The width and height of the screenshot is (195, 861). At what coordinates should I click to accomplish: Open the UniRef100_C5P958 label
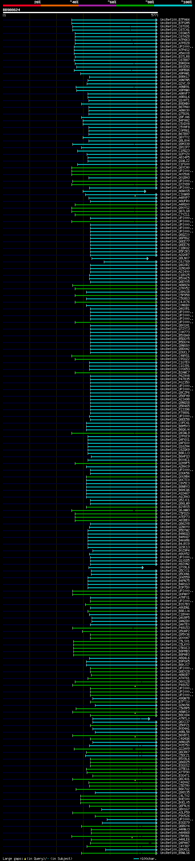175,295
